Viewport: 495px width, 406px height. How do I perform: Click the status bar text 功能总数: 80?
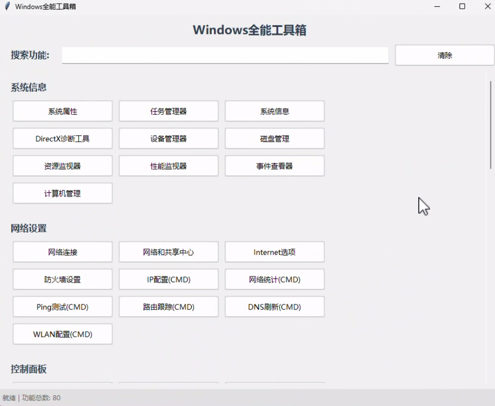[x=41, y=397]
